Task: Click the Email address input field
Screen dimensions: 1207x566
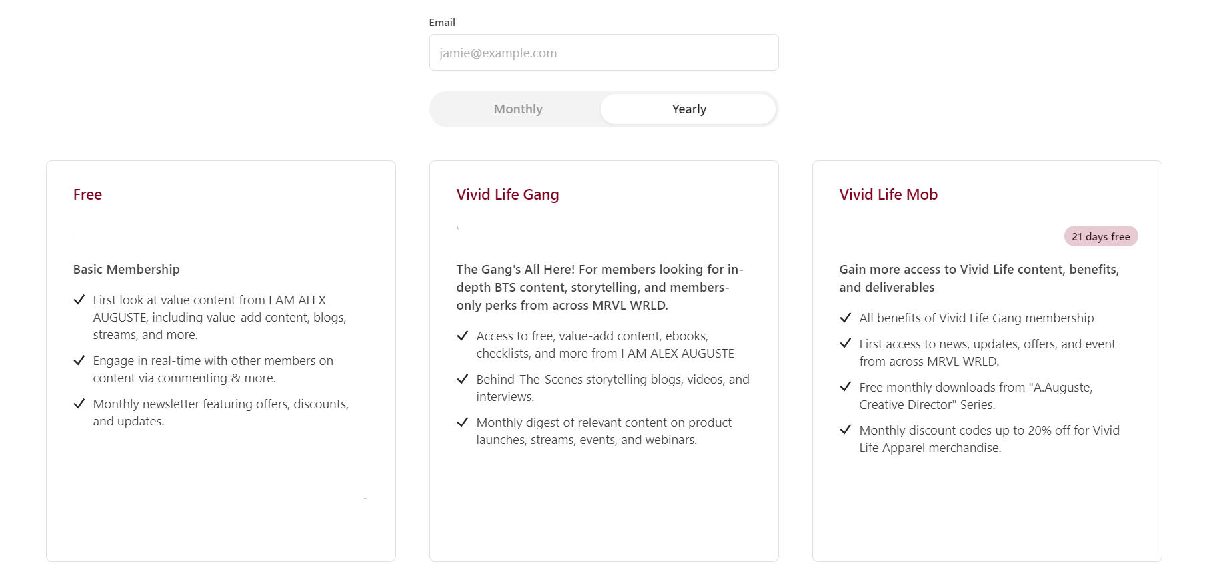Action: click(x=603, y=53)
